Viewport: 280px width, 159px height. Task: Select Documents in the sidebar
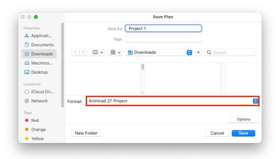39,45
